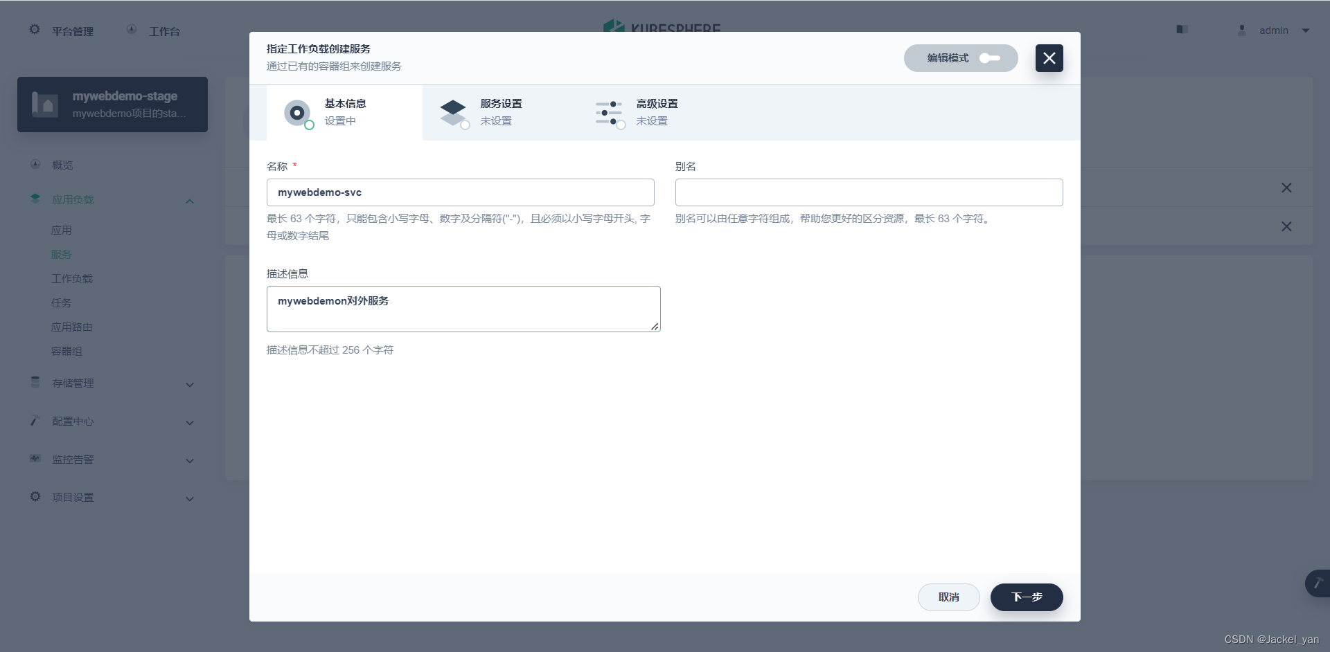
Task: Select the 基本信息 step radio indicator
Action: tap(297, 112)
